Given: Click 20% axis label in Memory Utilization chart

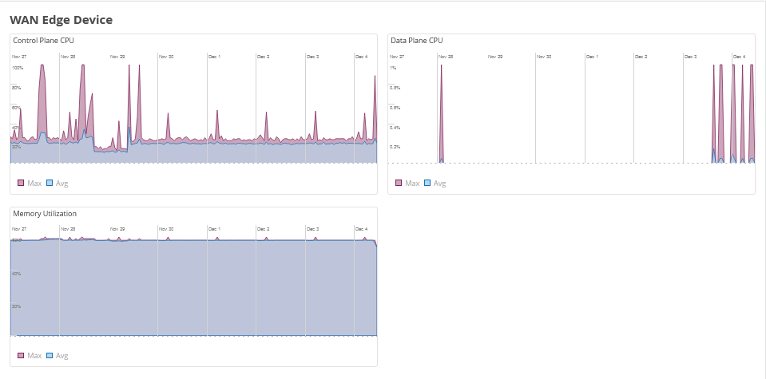Looking at the screenshot, I should (x=17, y=306).
